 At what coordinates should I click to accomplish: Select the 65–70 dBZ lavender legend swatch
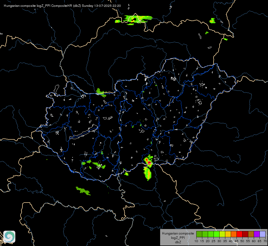click(263, 234)
